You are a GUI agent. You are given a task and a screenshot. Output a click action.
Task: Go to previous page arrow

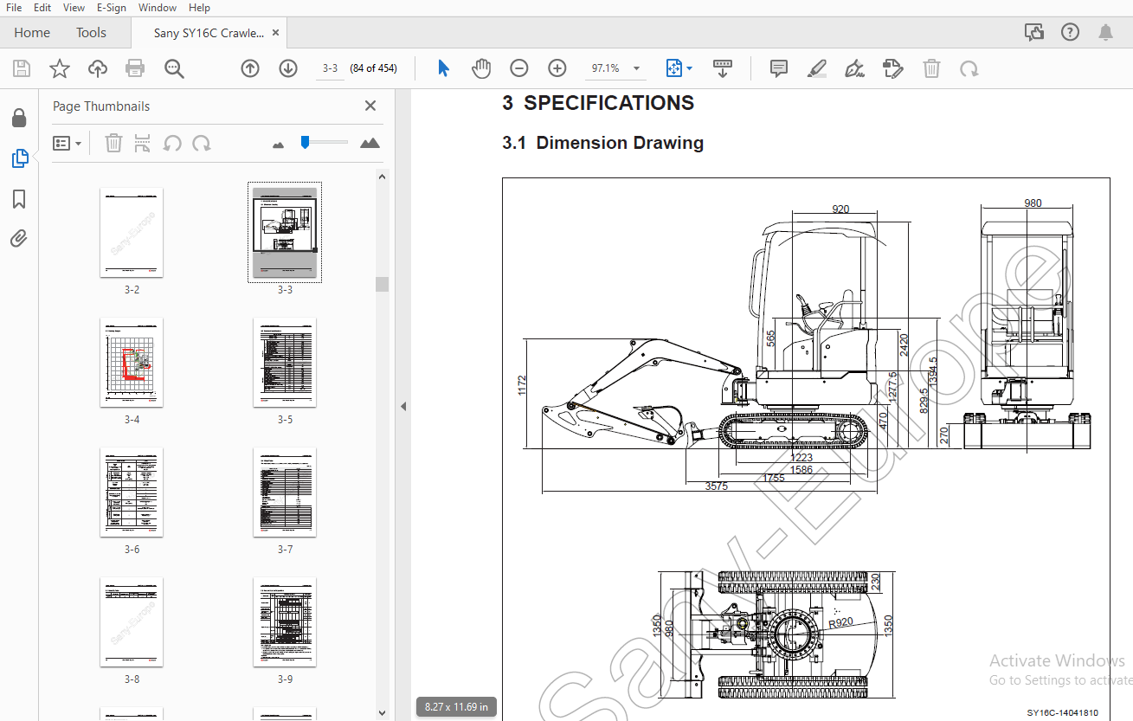(x=250, y=68)
